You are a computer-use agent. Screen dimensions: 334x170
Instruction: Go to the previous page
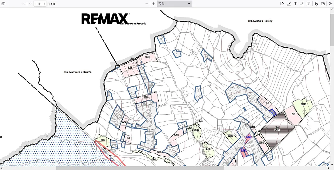[x=23, y=4]
